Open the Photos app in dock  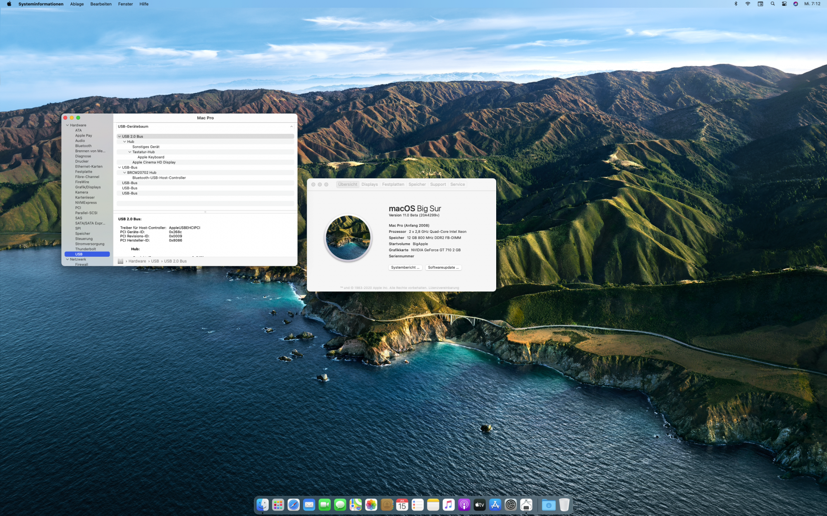(x=371, y=504)
